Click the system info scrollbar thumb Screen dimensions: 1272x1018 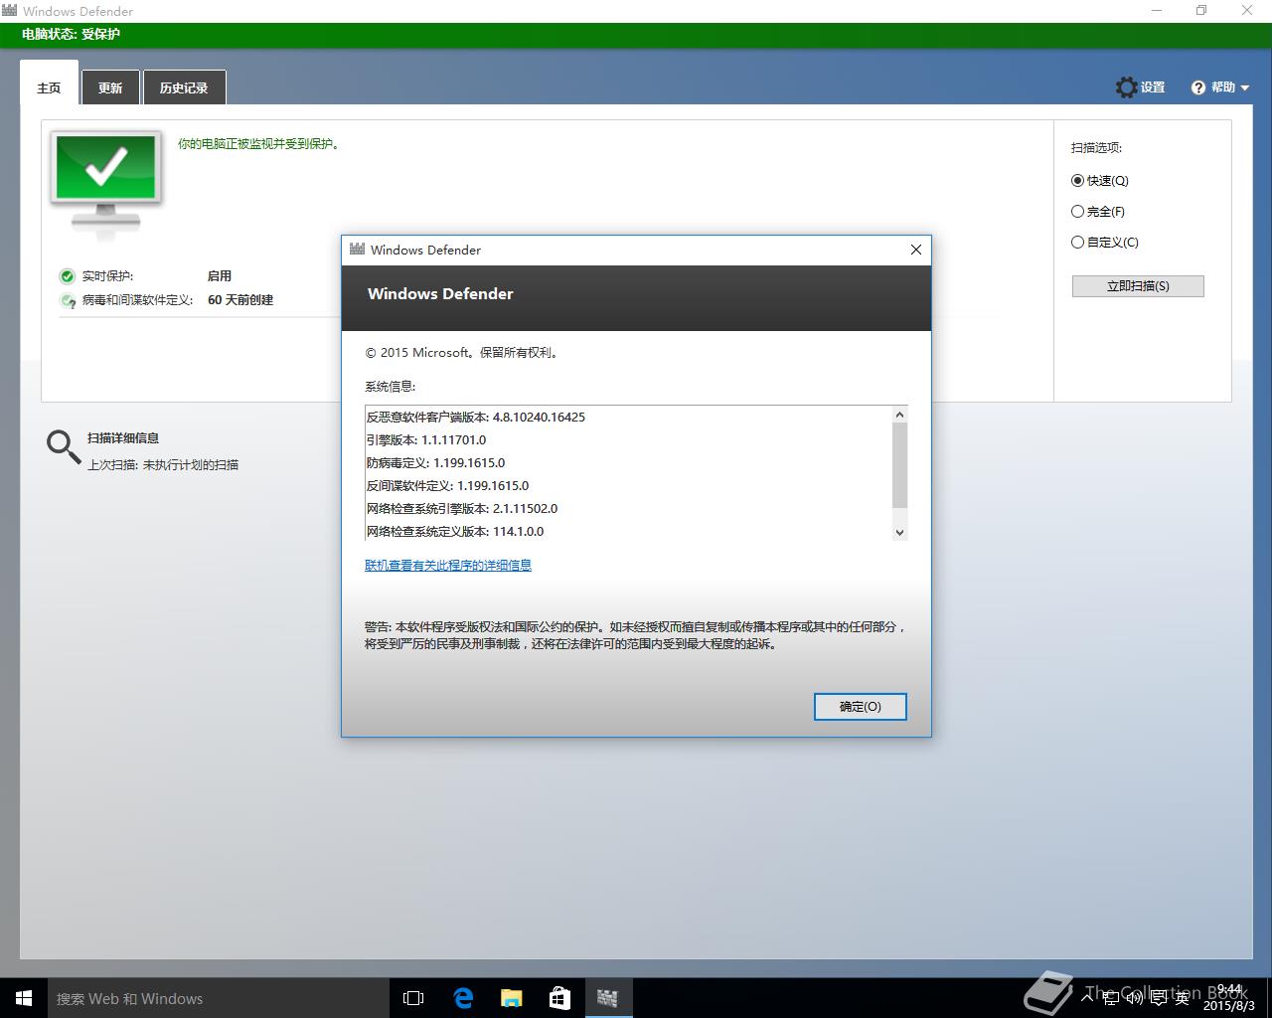click(899, 465)
